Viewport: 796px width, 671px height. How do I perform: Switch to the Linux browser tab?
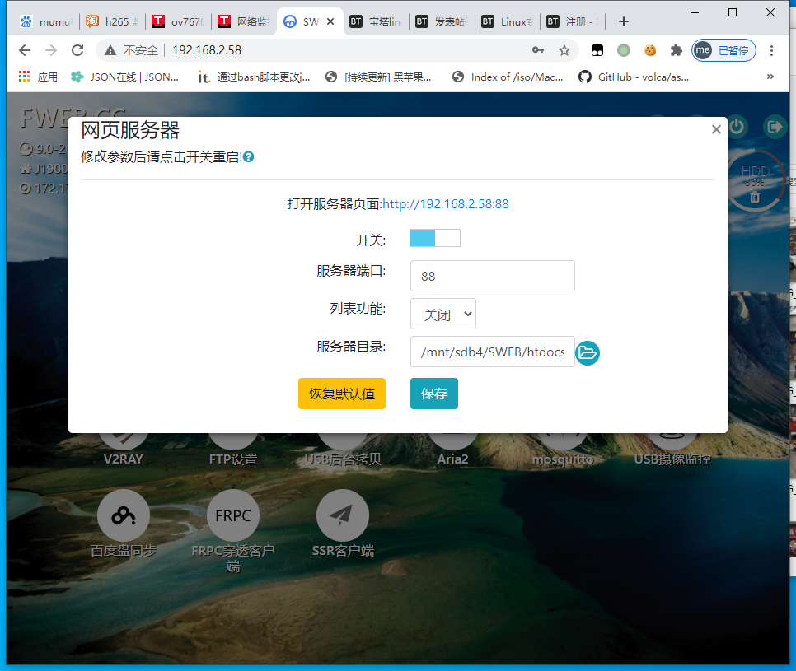pos(508,21)
